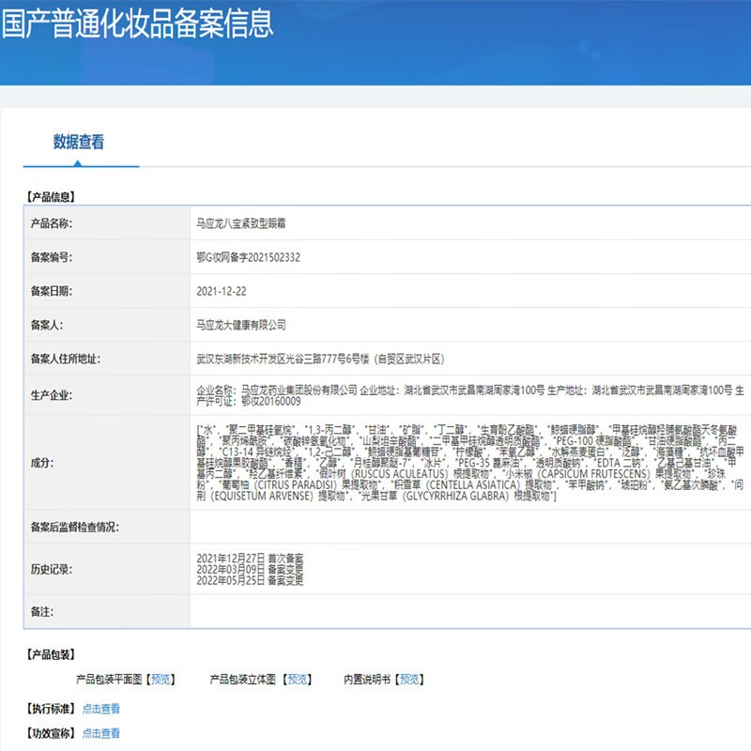
Task: Preview the 产品包装立体图 image
Action: [297, 679]
